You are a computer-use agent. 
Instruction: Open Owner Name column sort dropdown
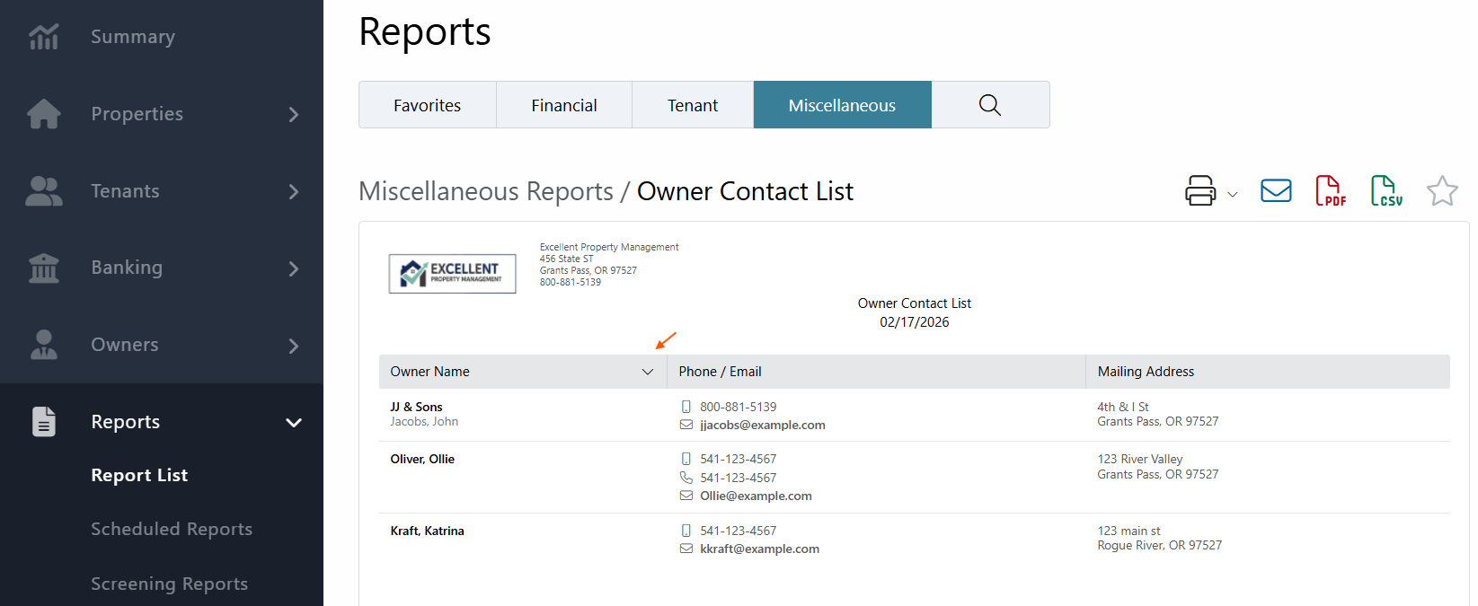point(647,372)
